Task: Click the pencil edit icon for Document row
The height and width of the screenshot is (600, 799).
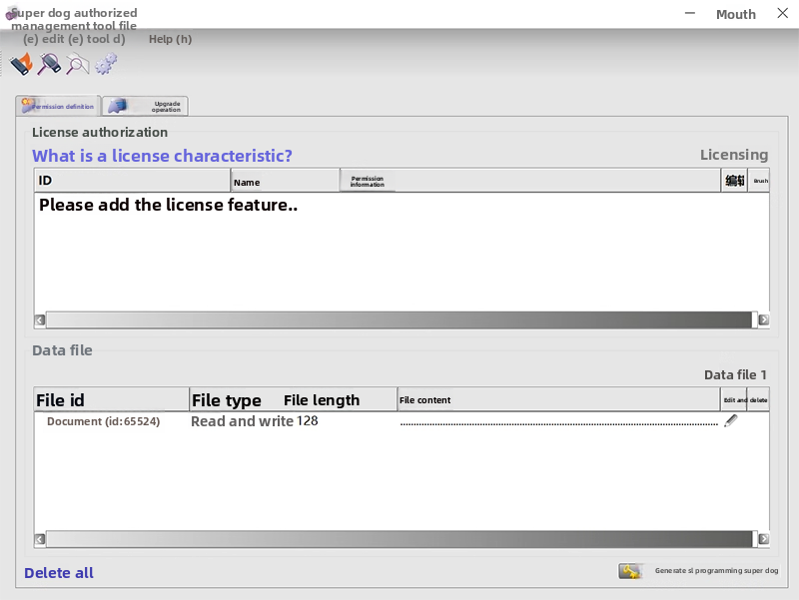Action: tap(731, 422)
